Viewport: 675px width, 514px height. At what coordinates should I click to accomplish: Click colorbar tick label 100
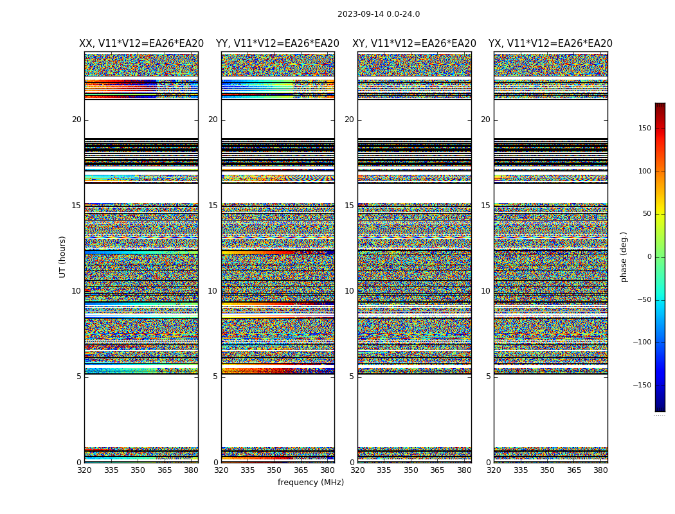[x=645, y=171]
